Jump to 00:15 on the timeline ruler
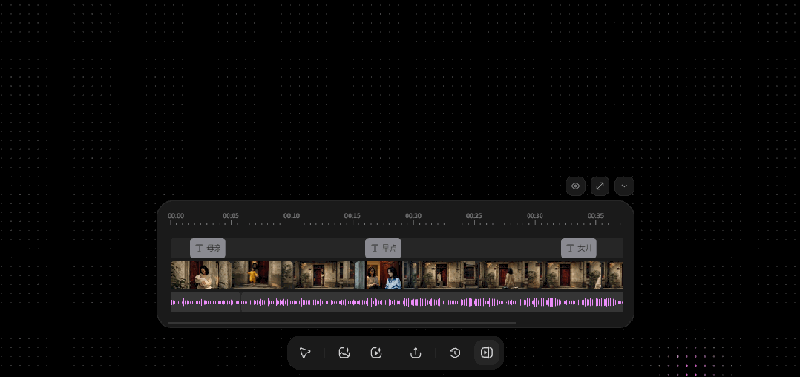 click(353, 216)
